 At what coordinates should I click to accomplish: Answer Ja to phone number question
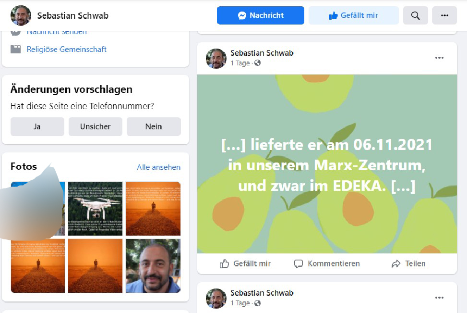(37, 126)
